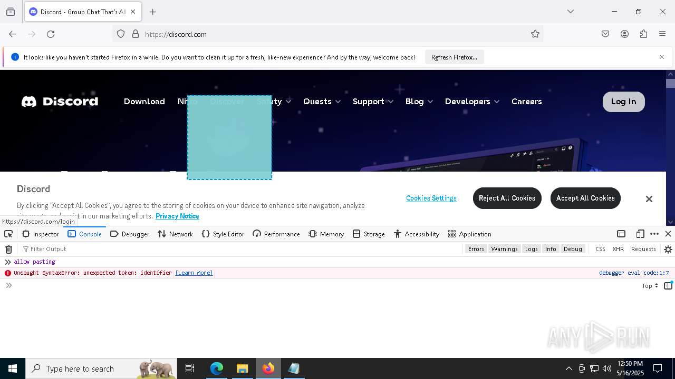Open the Firefox account icon

[624, 34]
